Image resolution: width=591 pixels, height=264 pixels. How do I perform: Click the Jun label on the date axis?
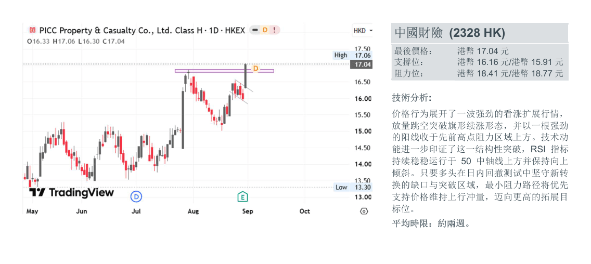81,212
